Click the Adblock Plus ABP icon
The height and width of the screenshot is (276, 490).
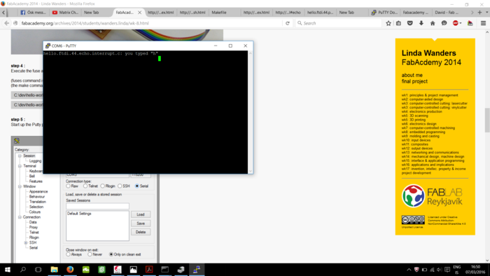[x=455, y=23]
